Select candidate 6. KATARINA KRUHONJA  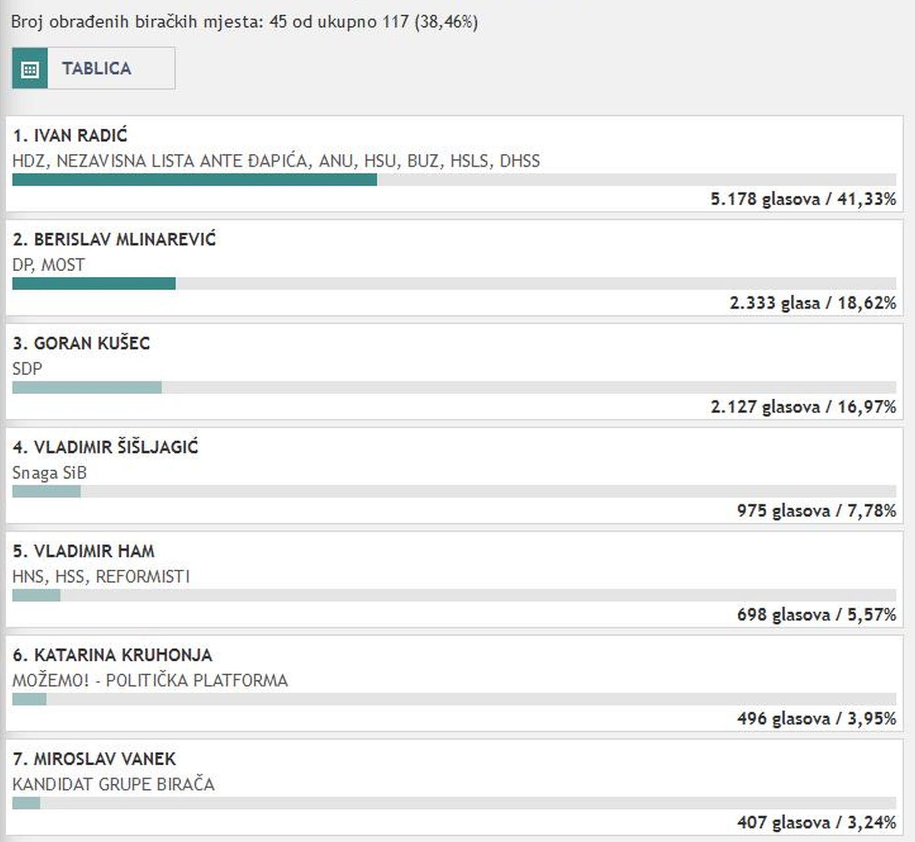[x=113, y=655]
